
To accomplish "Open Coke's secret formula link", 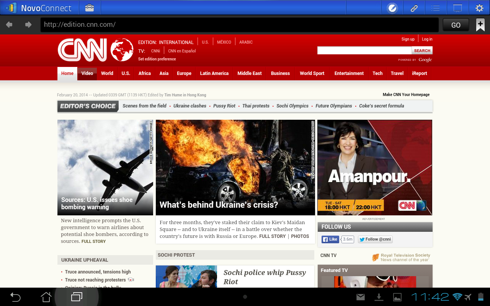I will coord(382,106).
